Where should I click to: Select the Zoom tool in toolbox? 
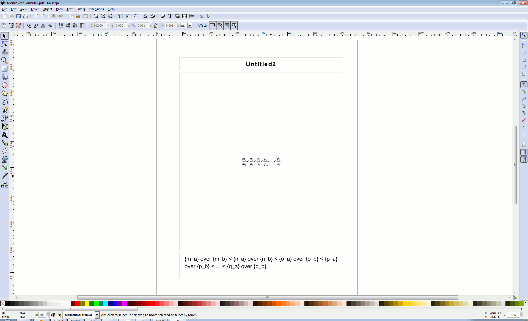(x=5, y=60)
